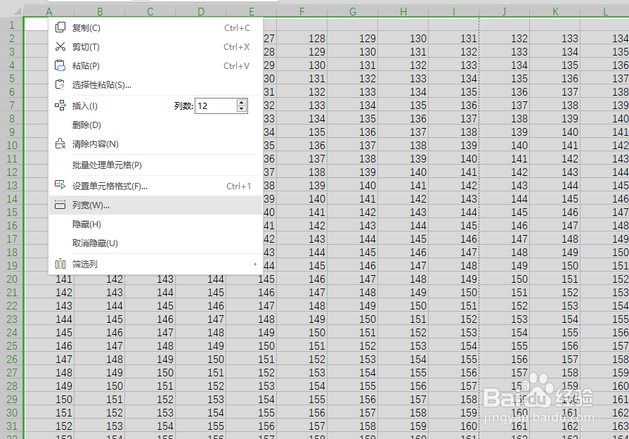Click cell K21 containing 152
Viewport: 629px width, 439px height.
tap(555, 293)
